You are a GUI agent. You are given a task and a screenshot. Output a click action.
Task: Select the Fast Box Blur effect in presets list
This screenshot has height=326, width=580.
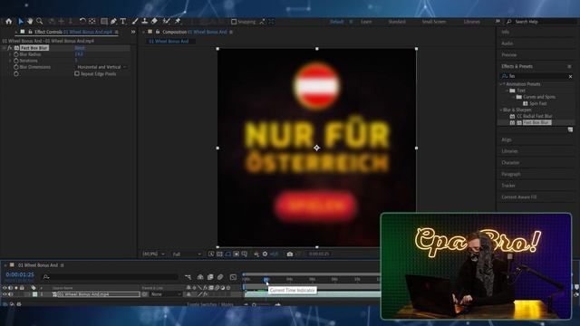point(537,122)
